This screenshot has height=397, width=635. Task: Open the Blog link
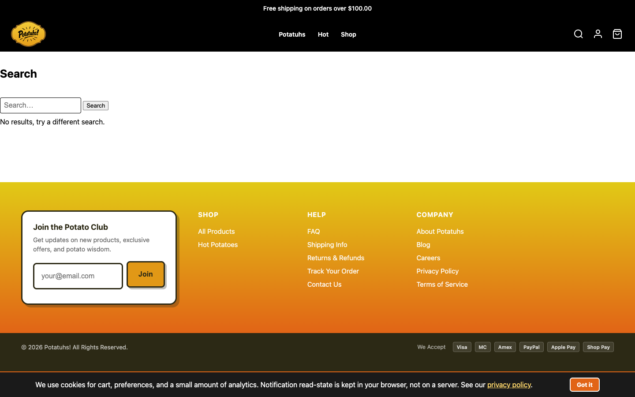click(423, 245)
